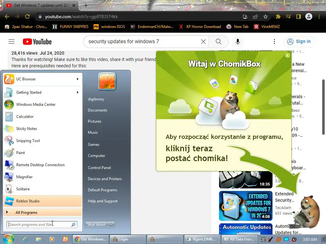This screenshot has width=326, height=244.
Task: Bookmark this page with star icon
Action: pyautogui.click(x=266, y=17)
